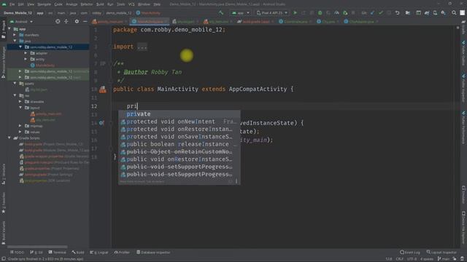Hide the Project panel with the minus icon
The width and height of the screenshot is (467, 262).
pyautogui.click(x=85, y=21)
